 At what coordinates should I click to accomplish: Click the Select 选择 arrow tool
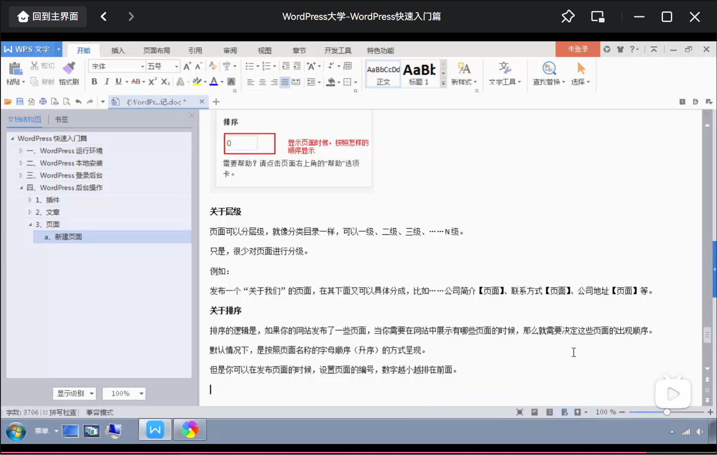point(580,73)
